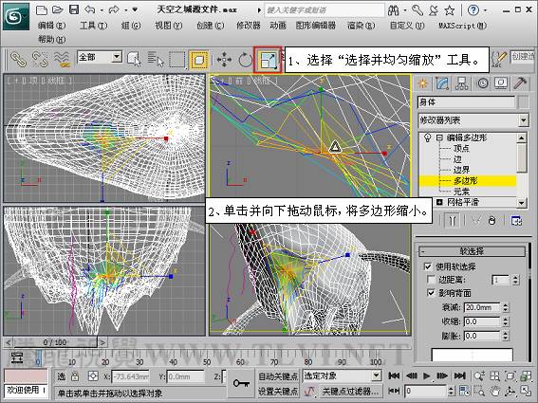Viewport: 538px width, 403px height.
Task: Toggle the 使用软选择 checkbox
Action: 428,266
